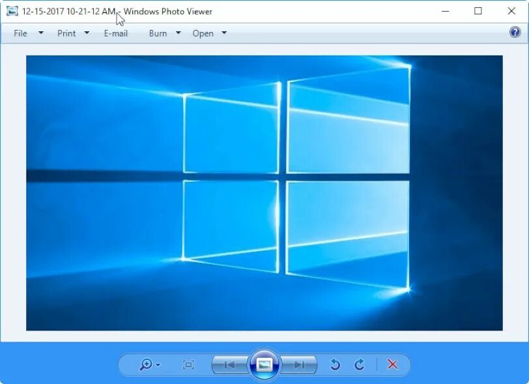Close the Photo Viewer window
The width and height of the screenshot is (529, 384).
[511, 11]
